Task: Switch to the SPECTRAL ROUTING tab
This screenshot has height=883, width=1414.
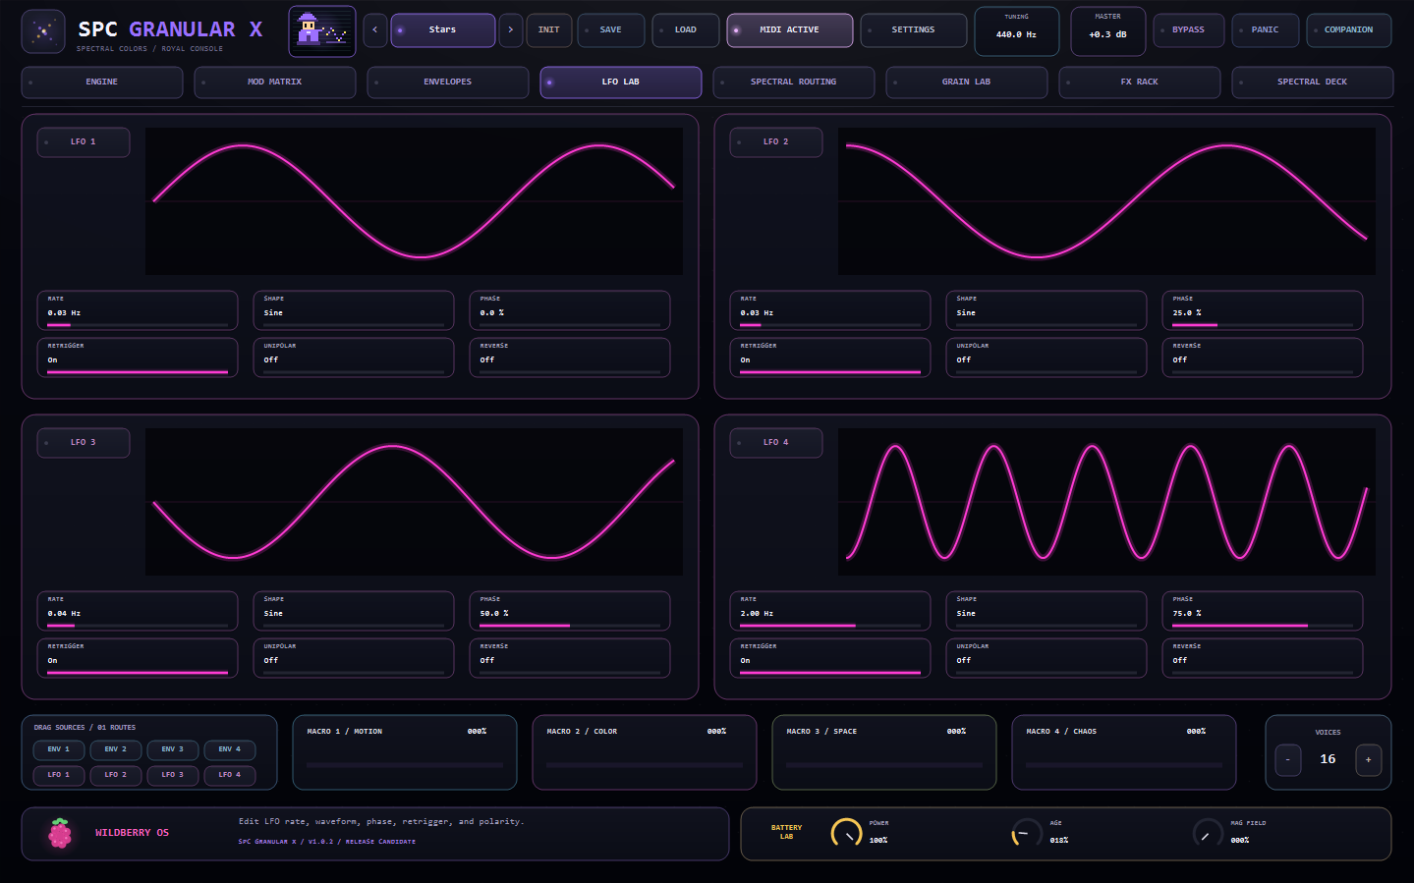Action: coord(794,83)
